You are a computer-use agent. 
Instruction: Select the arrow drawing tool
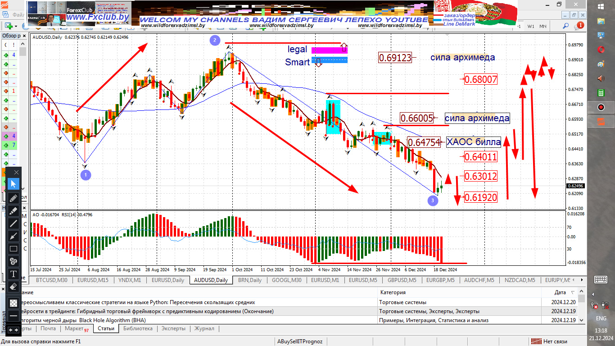click(x=14, y=236)
